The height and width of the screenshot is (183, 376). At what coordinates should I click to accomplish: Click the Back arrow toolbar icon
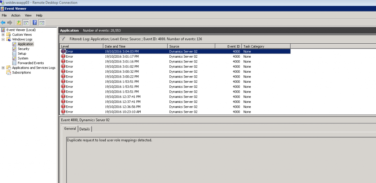point(3,23)
